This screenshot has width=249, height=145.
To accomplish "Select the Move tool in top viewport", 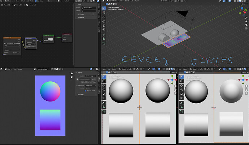I will pyautogui.click(x=104, y=17).
